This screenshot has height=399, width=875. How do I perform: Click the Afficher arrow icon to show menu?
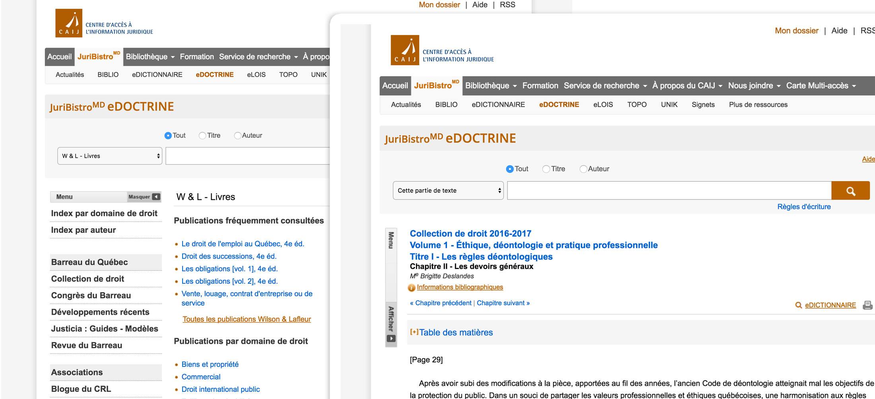pyautogui.click(x=391, y=339)
